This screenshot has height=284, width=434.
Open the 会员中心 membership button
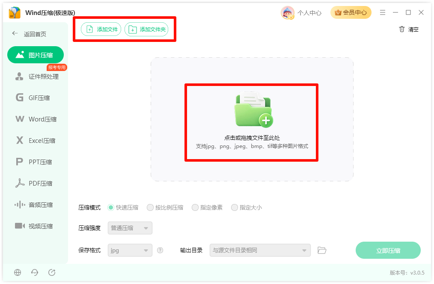tap(351, 12)
